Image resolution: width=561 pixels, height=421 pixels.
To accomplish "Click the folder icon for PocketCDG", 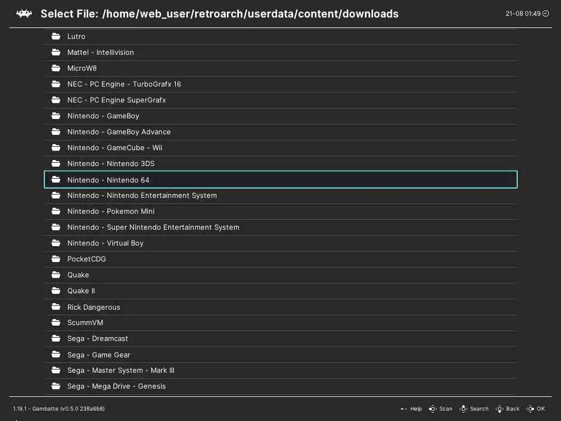I will 56,259.
